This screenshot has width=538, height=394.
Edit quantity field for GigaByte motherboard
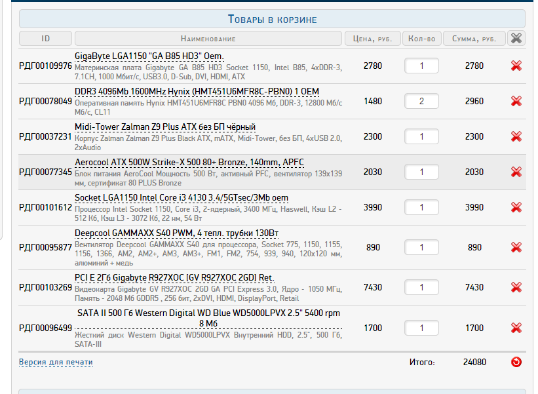421,66
